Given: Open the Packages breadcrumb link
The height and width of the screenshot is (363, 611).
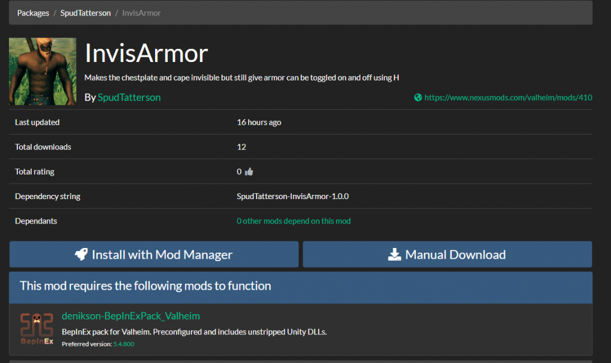Looking at the screenshot, I should (x=33, y=13).
